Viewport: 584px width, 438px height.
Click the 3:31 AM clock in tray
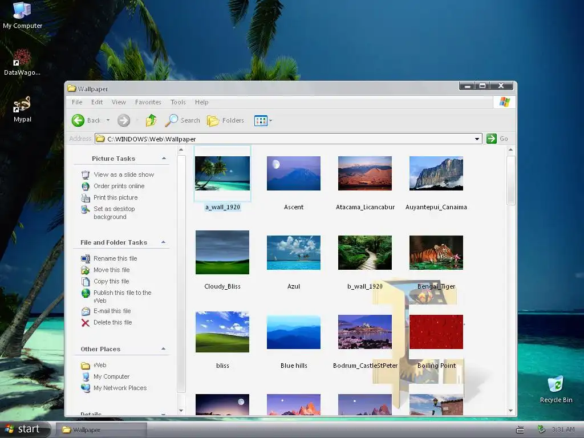[x=563, y=430]
